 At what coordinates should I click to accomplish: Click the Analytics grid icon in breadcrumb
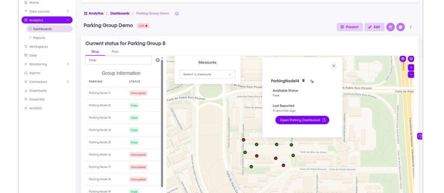coord(85,13)
